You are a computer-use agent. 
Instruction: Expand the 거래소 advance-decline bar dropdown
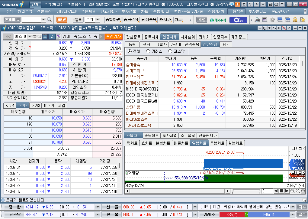click(x=293, y=214)
